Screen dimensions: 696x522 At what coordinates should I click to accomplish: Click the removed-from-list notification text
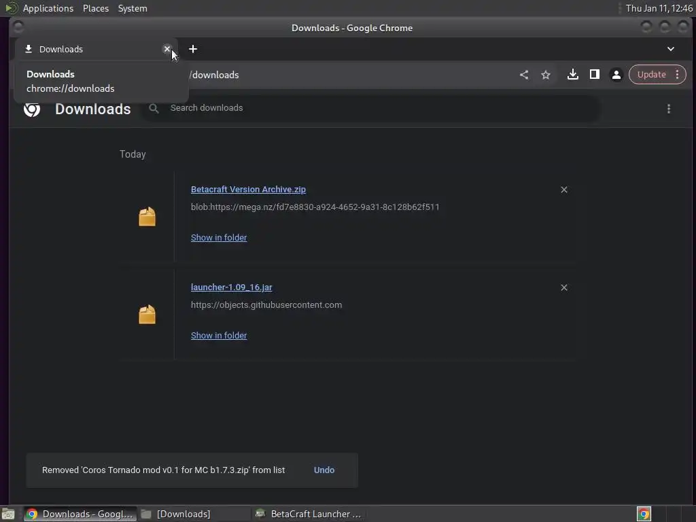pyautogui.click(x=163, y=470)
